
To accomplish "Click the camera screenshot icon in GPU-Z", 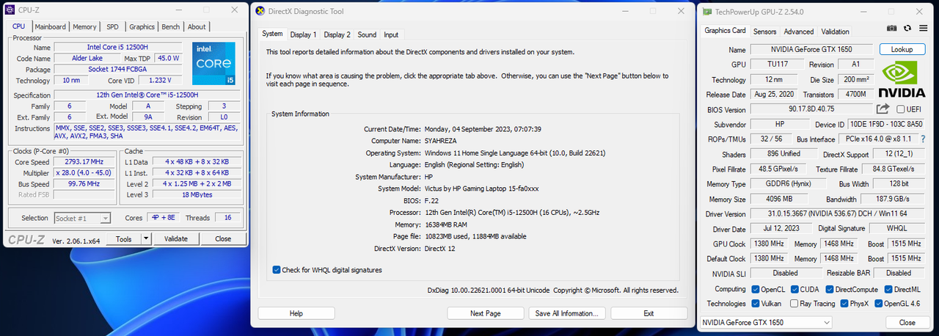I will (891, 28).
